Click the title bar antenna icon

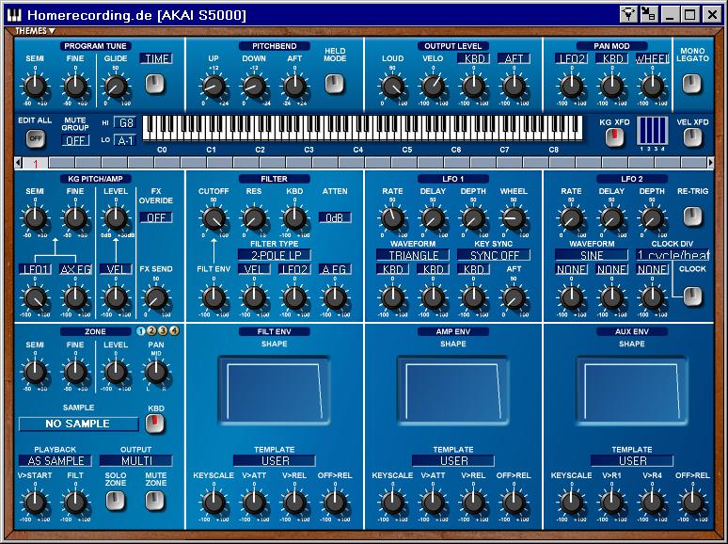coord(628,14)
